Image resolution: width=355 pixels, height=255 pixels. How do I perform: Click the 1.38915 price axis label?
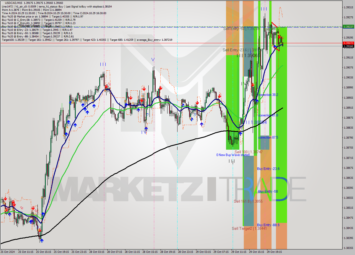(348, 108)
